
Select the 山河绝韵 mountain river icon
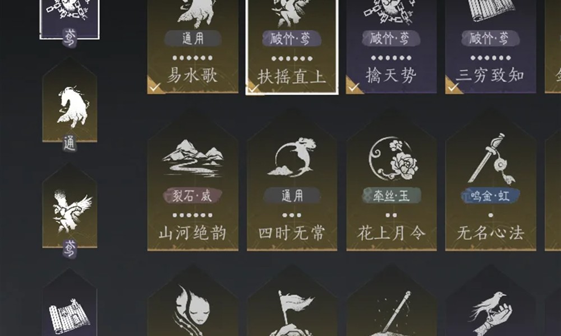(x=193, y=158)
